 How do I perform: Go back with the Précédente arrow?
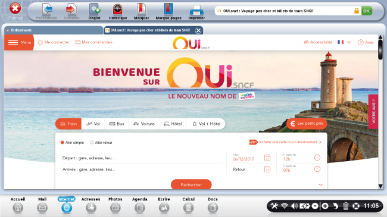[46, 11]
